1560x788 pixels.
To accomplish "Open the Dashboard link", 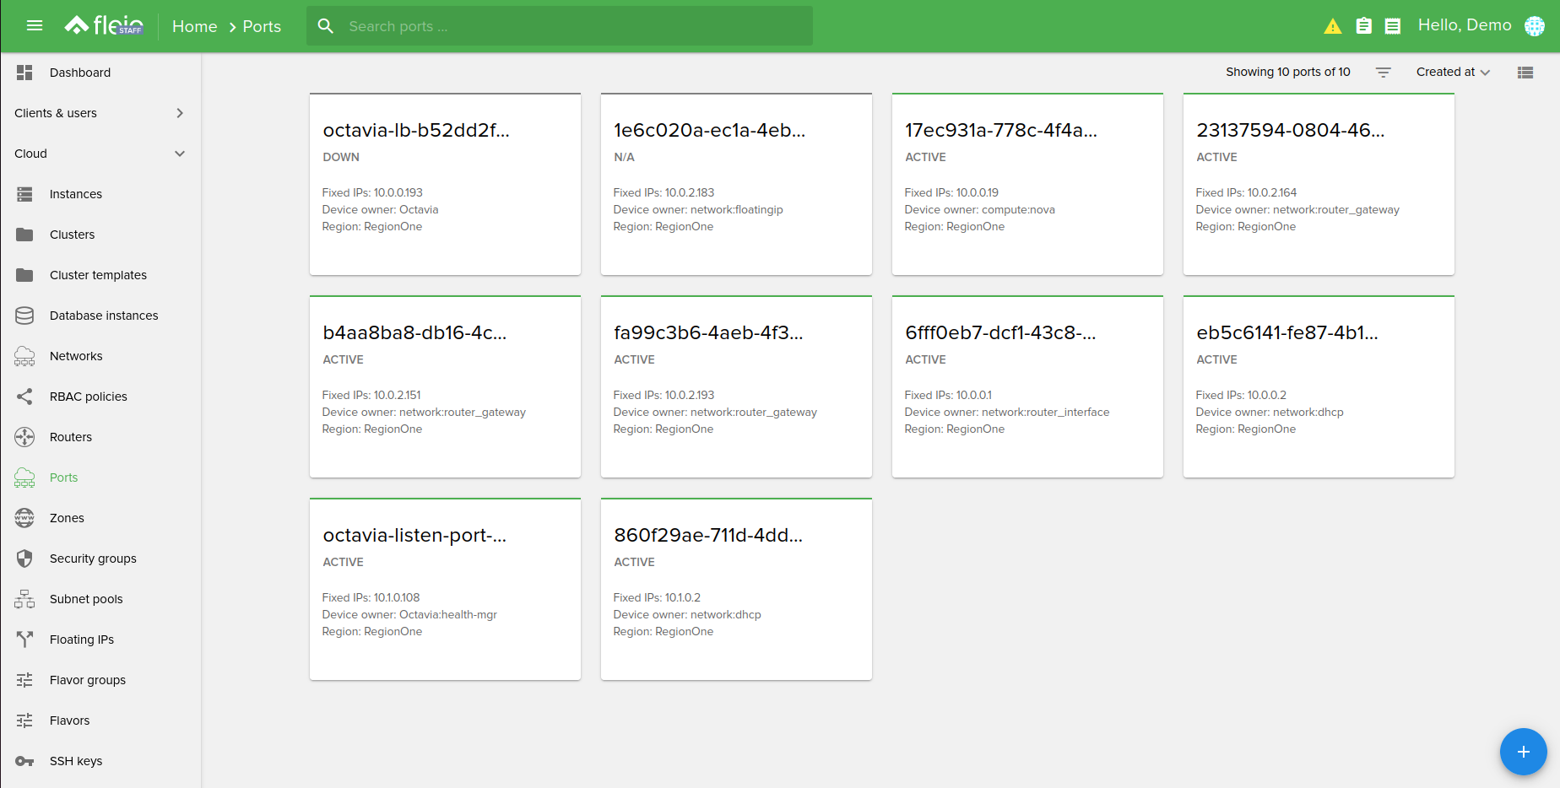I will click(80, 73).
